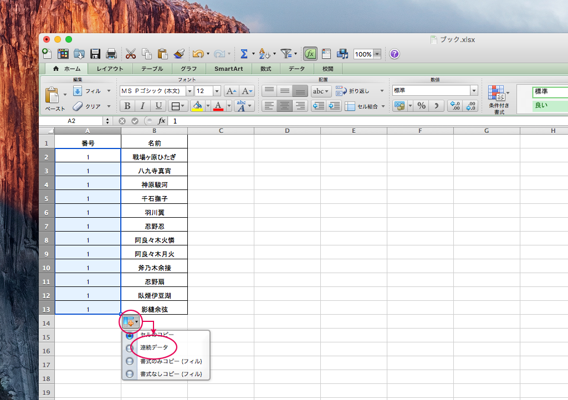The image size is (568, 400).
Task: Open the zoom 100% dropdown
Action: pyautogui.click(x=377, y=54)
